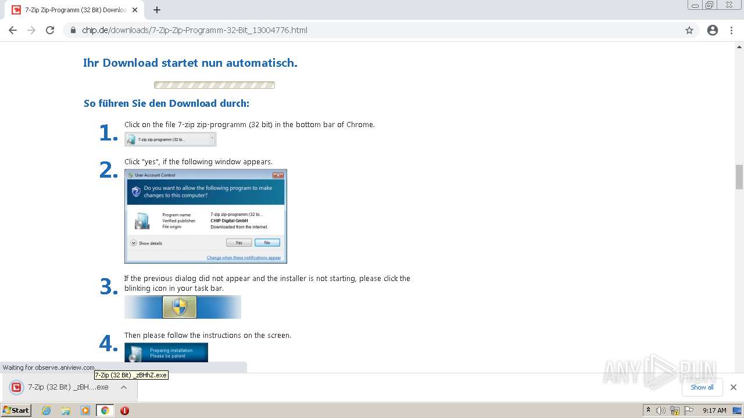Screen dimensions: 744x418
Task: Click the blinking taskbar shield image
Action: (183, 307)
